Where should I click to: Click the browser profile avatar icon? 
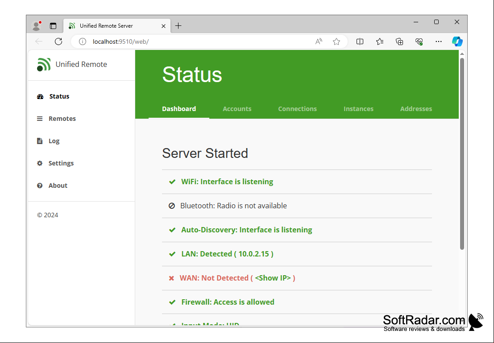pyautogui.click(x=37, y=26)
